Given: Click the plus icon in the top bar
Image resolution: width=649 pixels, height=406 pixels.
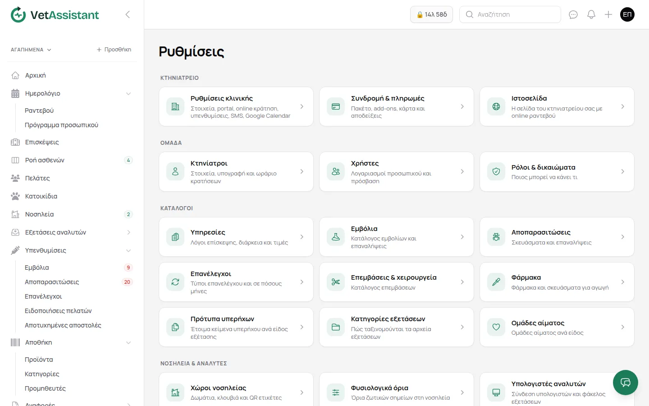Looking at the screenshot, I should coord(608,14).
